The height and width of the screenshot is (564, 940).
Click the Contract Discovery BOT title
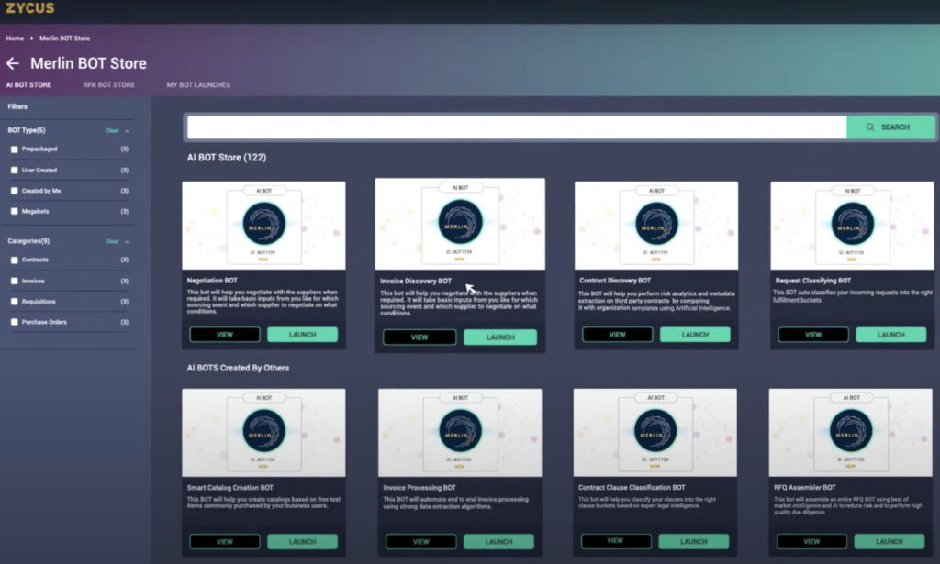click(615, 281)
